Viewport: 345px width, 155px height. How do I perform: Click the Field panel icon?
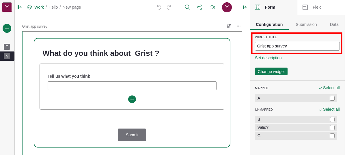click(x=305, y=7)
